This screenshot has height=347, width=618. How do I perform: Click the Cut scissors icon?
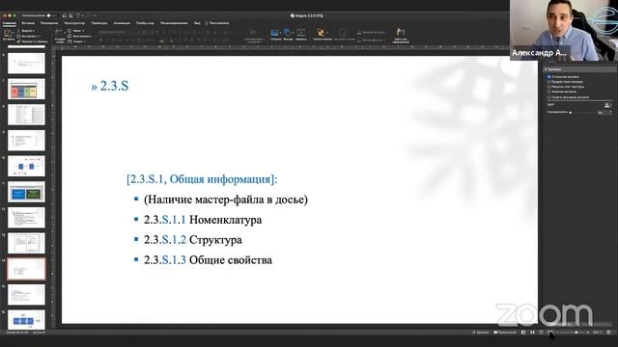click(x=18, y=31)
